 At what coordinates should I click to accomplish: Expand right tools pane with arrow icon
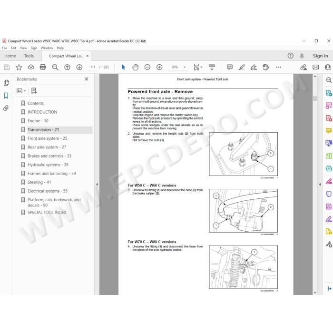point(329,289)
